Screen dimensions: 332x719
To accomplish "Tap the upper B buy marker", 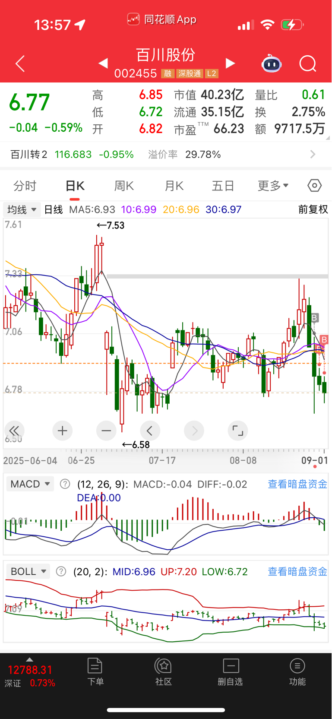I will (315, 318).
